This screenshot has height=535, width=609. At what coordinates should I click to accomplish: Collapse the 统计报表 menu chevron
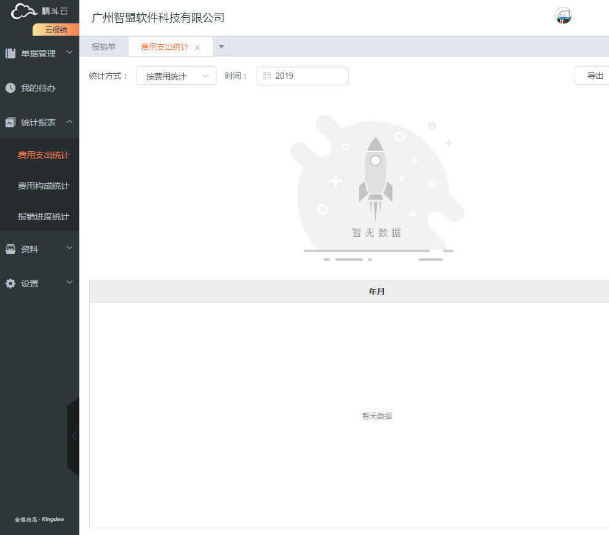point(70,122)
